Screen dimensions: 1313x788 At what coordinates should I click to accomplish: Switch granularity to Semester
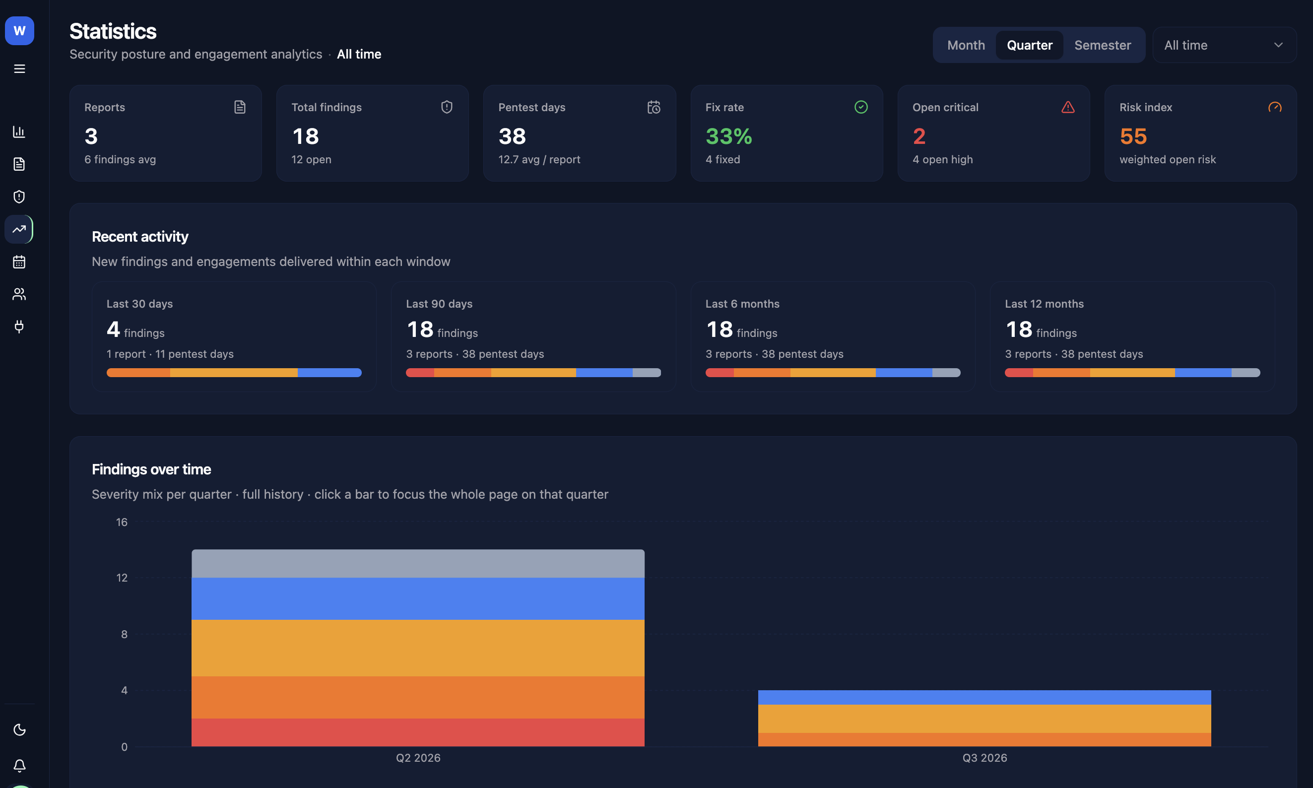click(x=1103, y=45)
